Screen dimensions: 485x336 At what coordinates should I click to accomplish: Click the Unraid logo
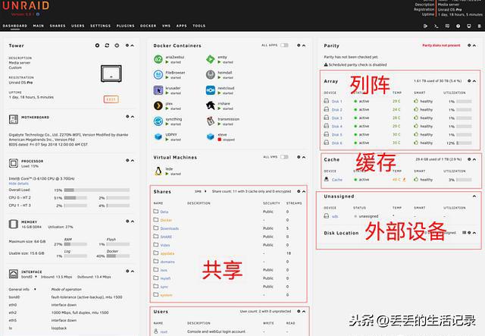coord(26,5)
